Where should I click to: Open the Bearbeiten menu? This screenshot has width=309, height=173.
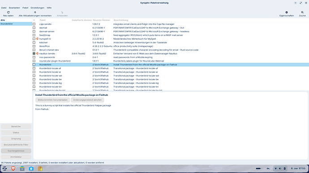coord(14,8)
